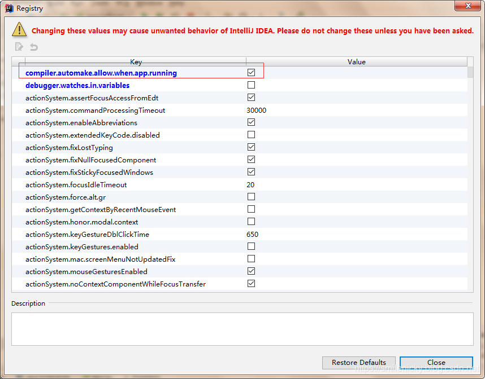Image resolution: width=485 pixels, height=379 pixels.
Task: Select the actionSystem.enableAbbreviations key
Action: click(81, 122)
